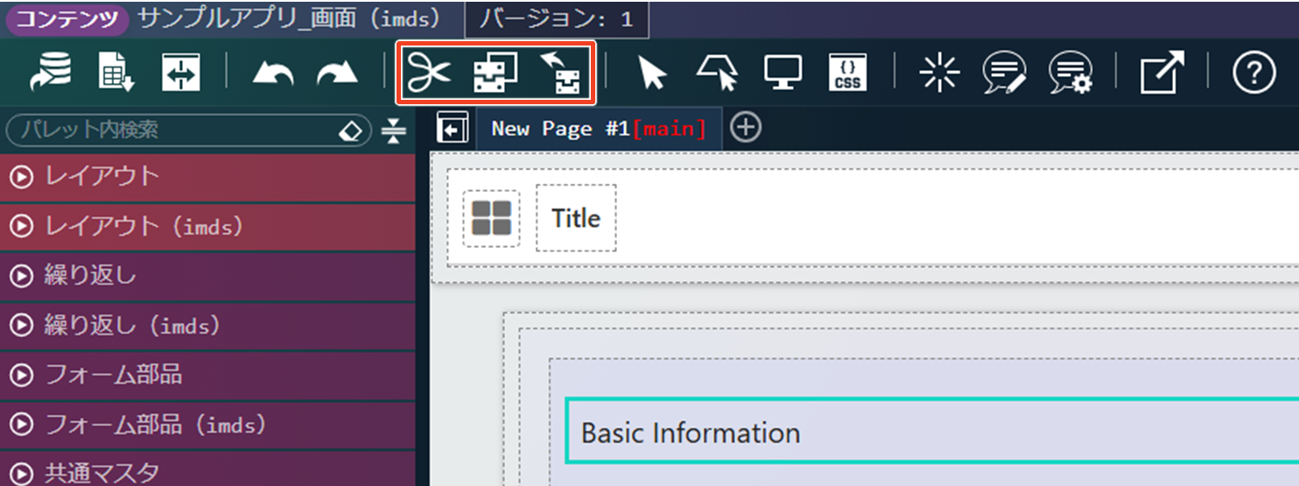This screenshot has width=1299, height=486.
Task: Collapse all palette categories icon beside search
Action: (x=394, y=130)
